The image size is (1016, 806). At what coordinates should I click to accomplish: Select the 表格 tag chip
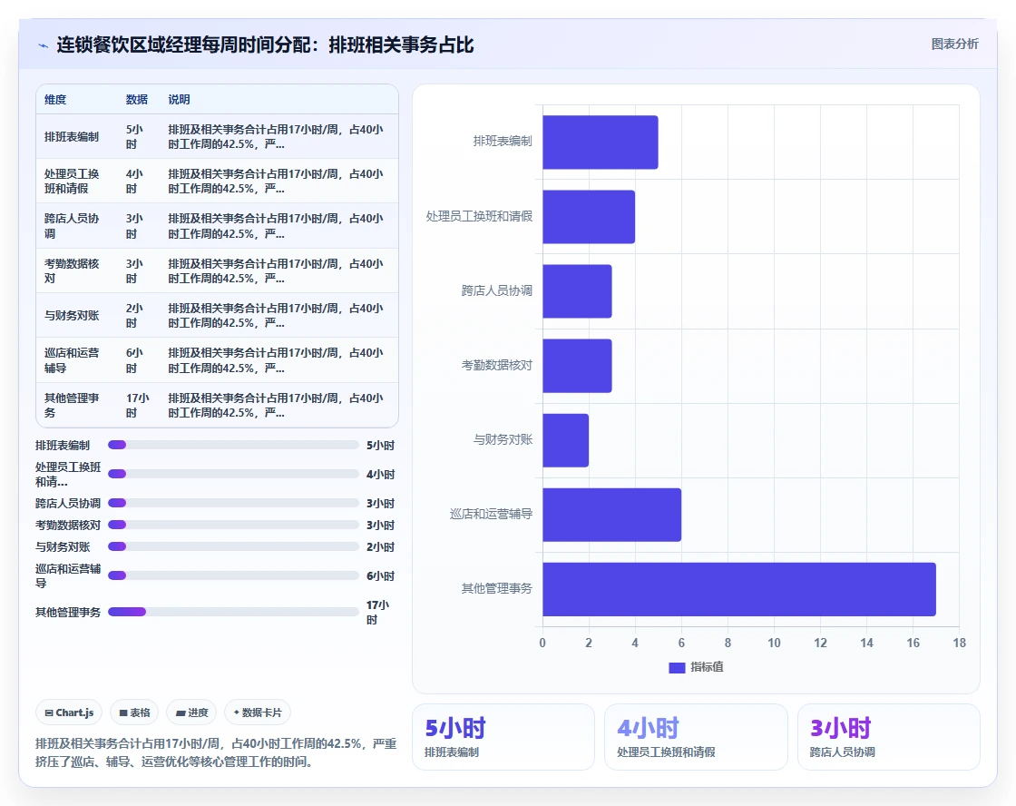pyautogui.click(x=134, y=713)
